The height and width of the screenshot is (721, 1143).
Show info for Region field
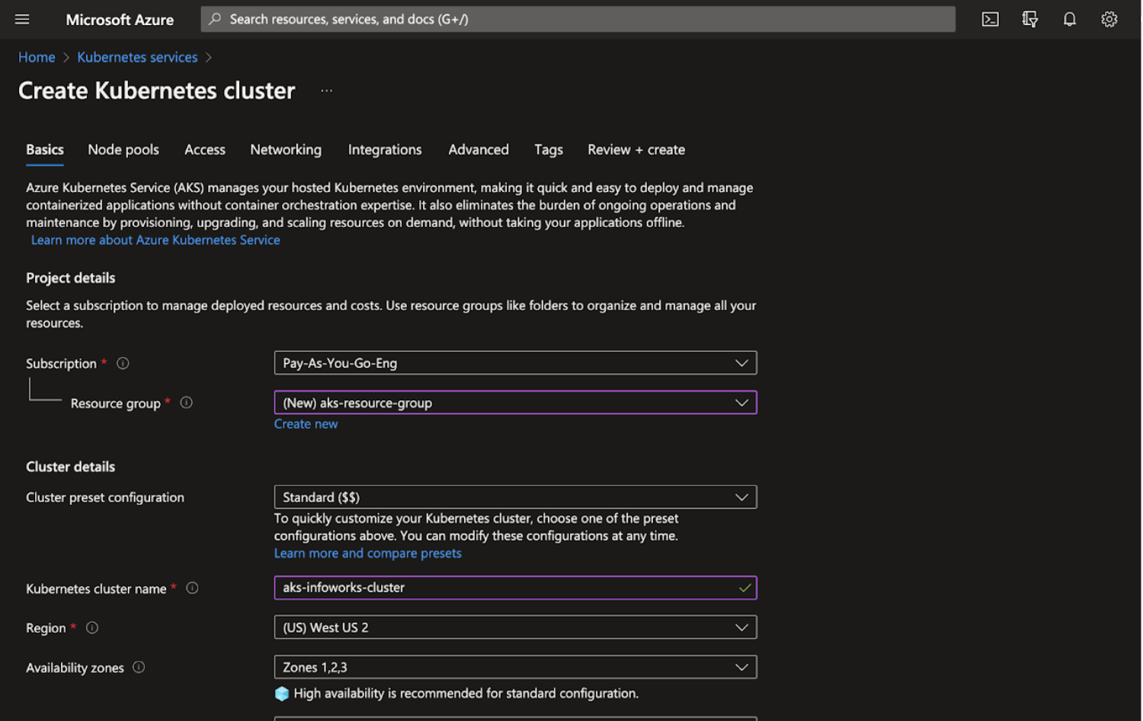coord(92,628)
